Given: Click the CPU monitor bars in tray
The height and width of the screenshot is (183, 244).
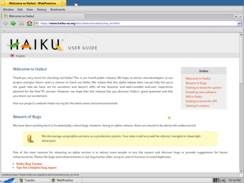Looking at the screenshot, I should point(215,180).
